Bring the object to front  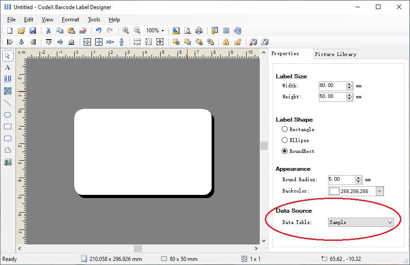[176, 42]
